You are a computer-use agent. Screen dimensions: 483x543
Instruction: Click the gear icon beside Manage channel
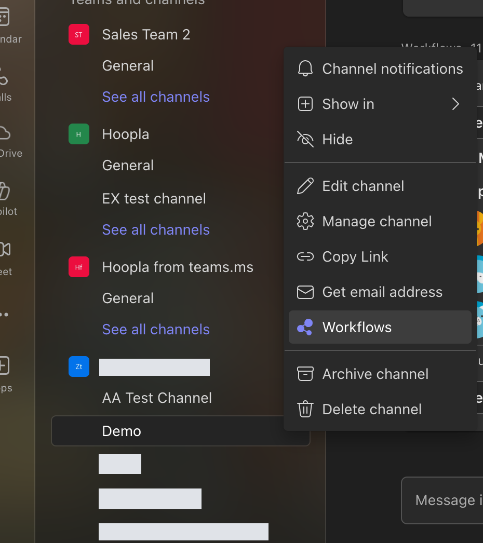click(305, 221)
